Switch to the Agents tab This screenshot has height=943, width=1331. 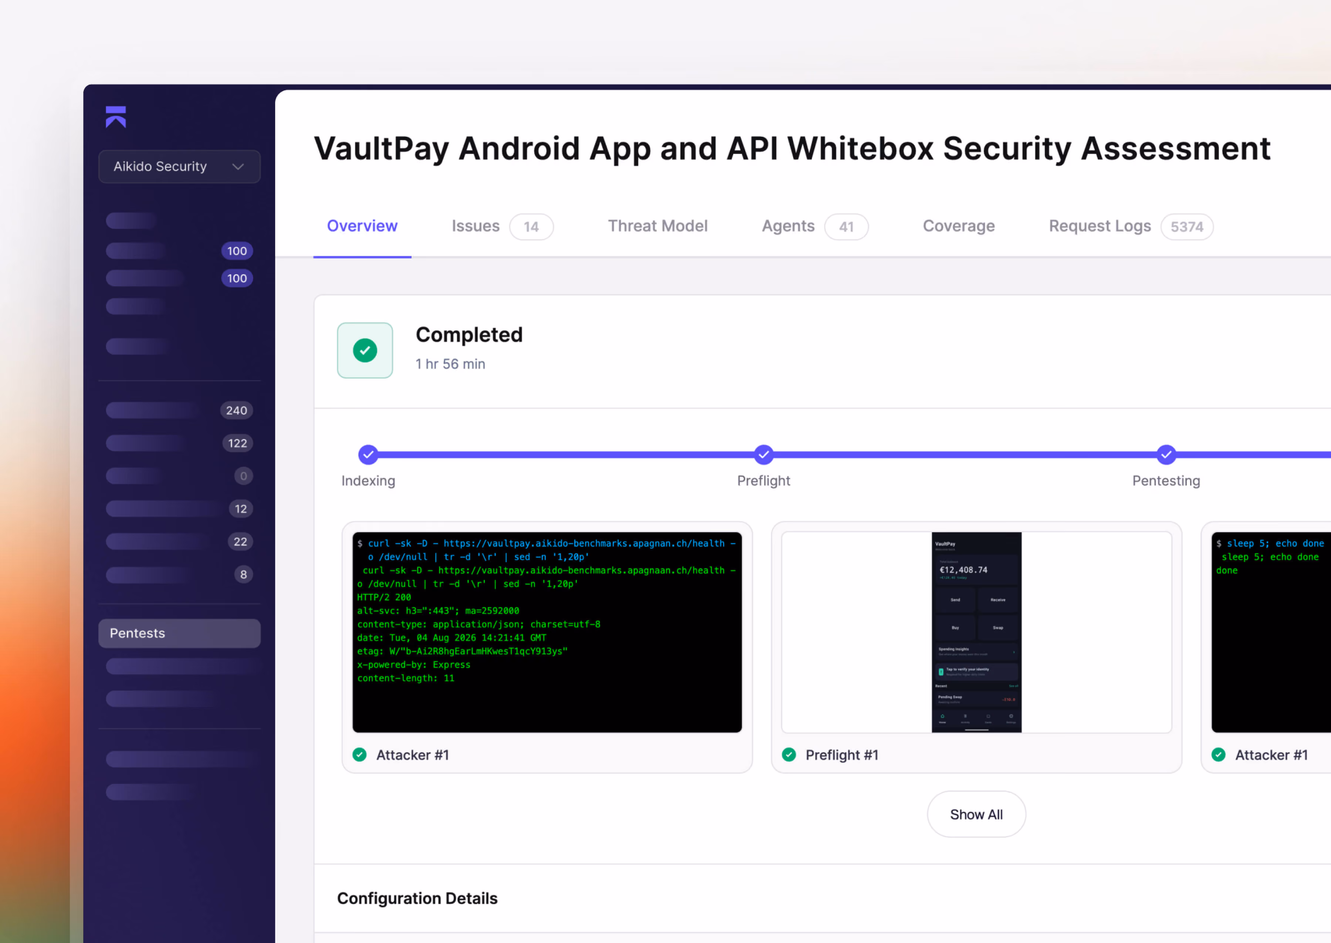point(788,226)
